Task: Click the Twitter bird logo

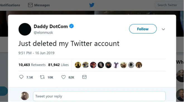Action: pos(92,5)
